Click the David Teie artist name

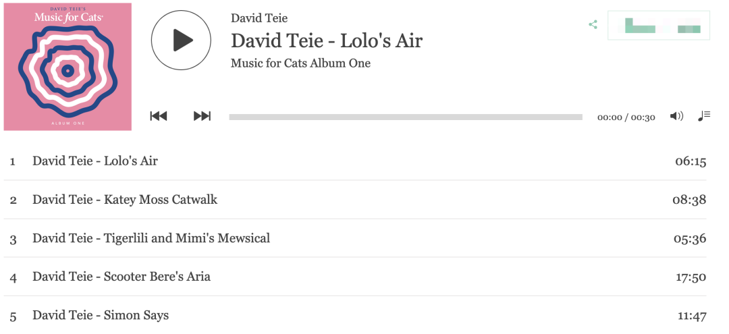click(x=259, y=18)
